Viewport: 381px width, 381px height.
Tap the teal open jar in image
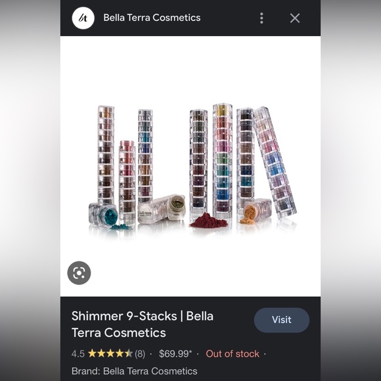pos(104,214)
